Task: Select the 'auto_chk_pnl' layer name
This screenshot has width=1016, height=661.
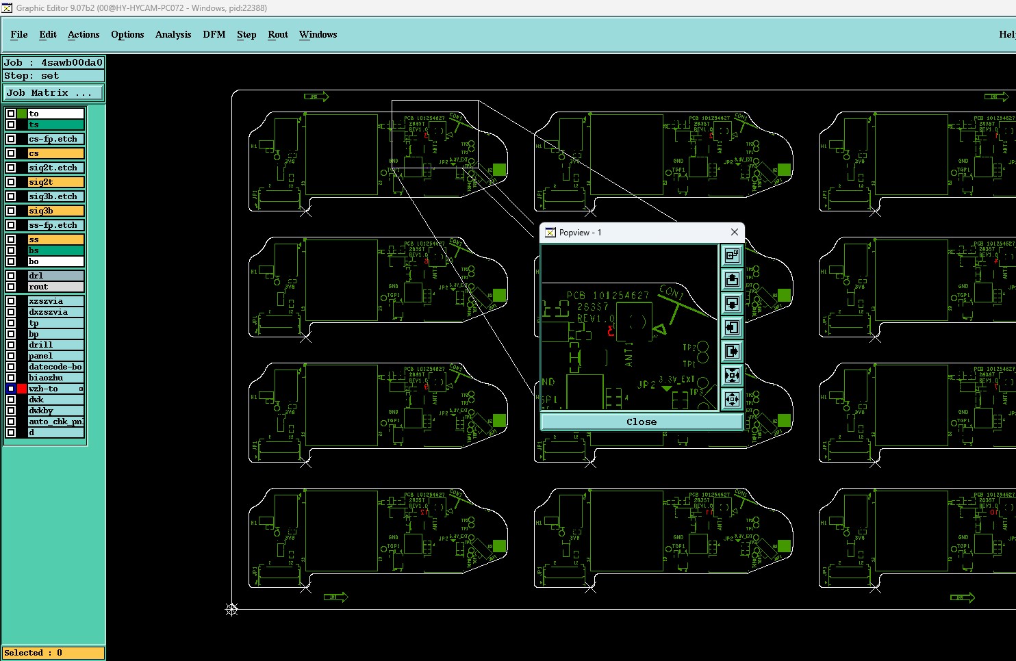Action: coord(56,422)
